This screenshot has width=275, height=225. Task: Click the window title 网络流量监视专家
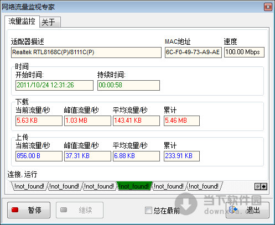point(28,7)
